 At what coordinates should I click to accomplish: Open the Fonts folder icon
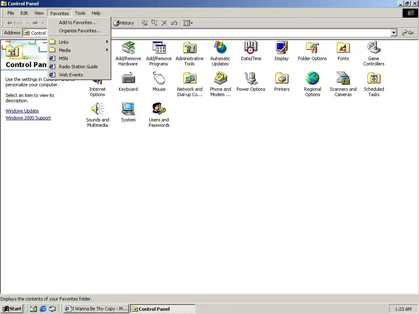343,51
